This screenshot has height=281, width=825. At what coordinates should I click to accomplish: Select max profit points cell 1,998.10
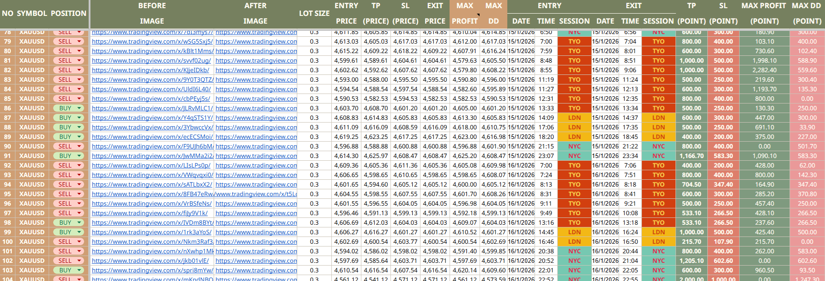(765, 60)
